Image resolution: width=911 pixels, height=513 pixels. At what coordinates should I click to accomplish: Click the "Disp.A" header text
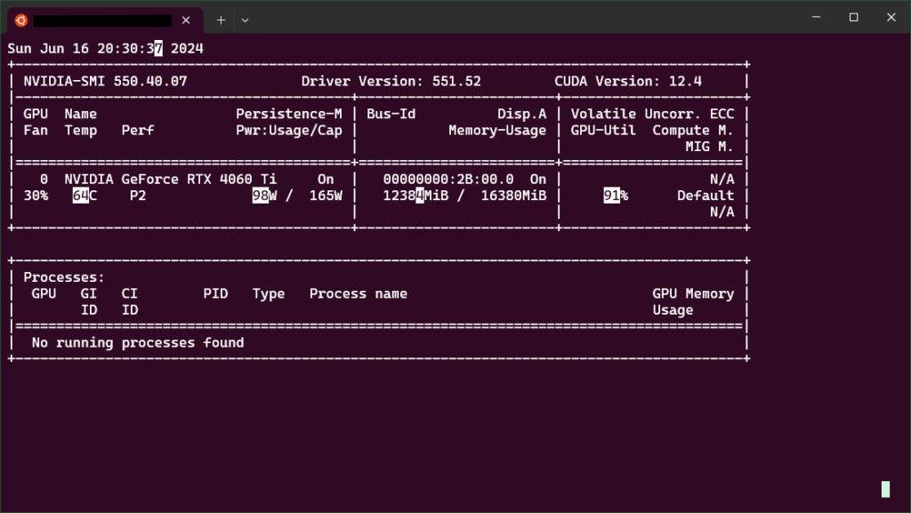[x=521, y=114]
